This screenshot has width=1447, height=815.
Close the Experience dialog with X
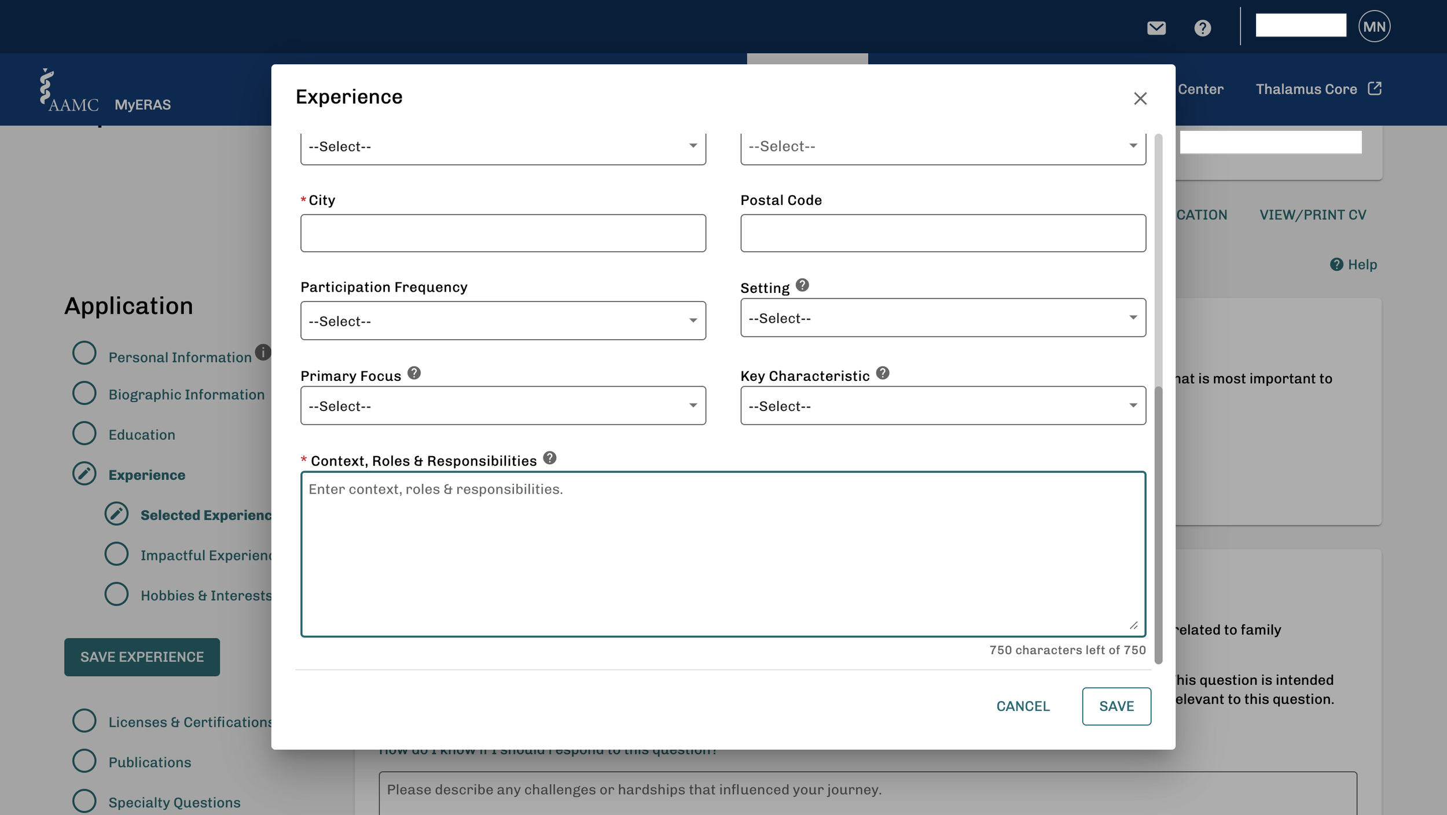point(1140,98)
